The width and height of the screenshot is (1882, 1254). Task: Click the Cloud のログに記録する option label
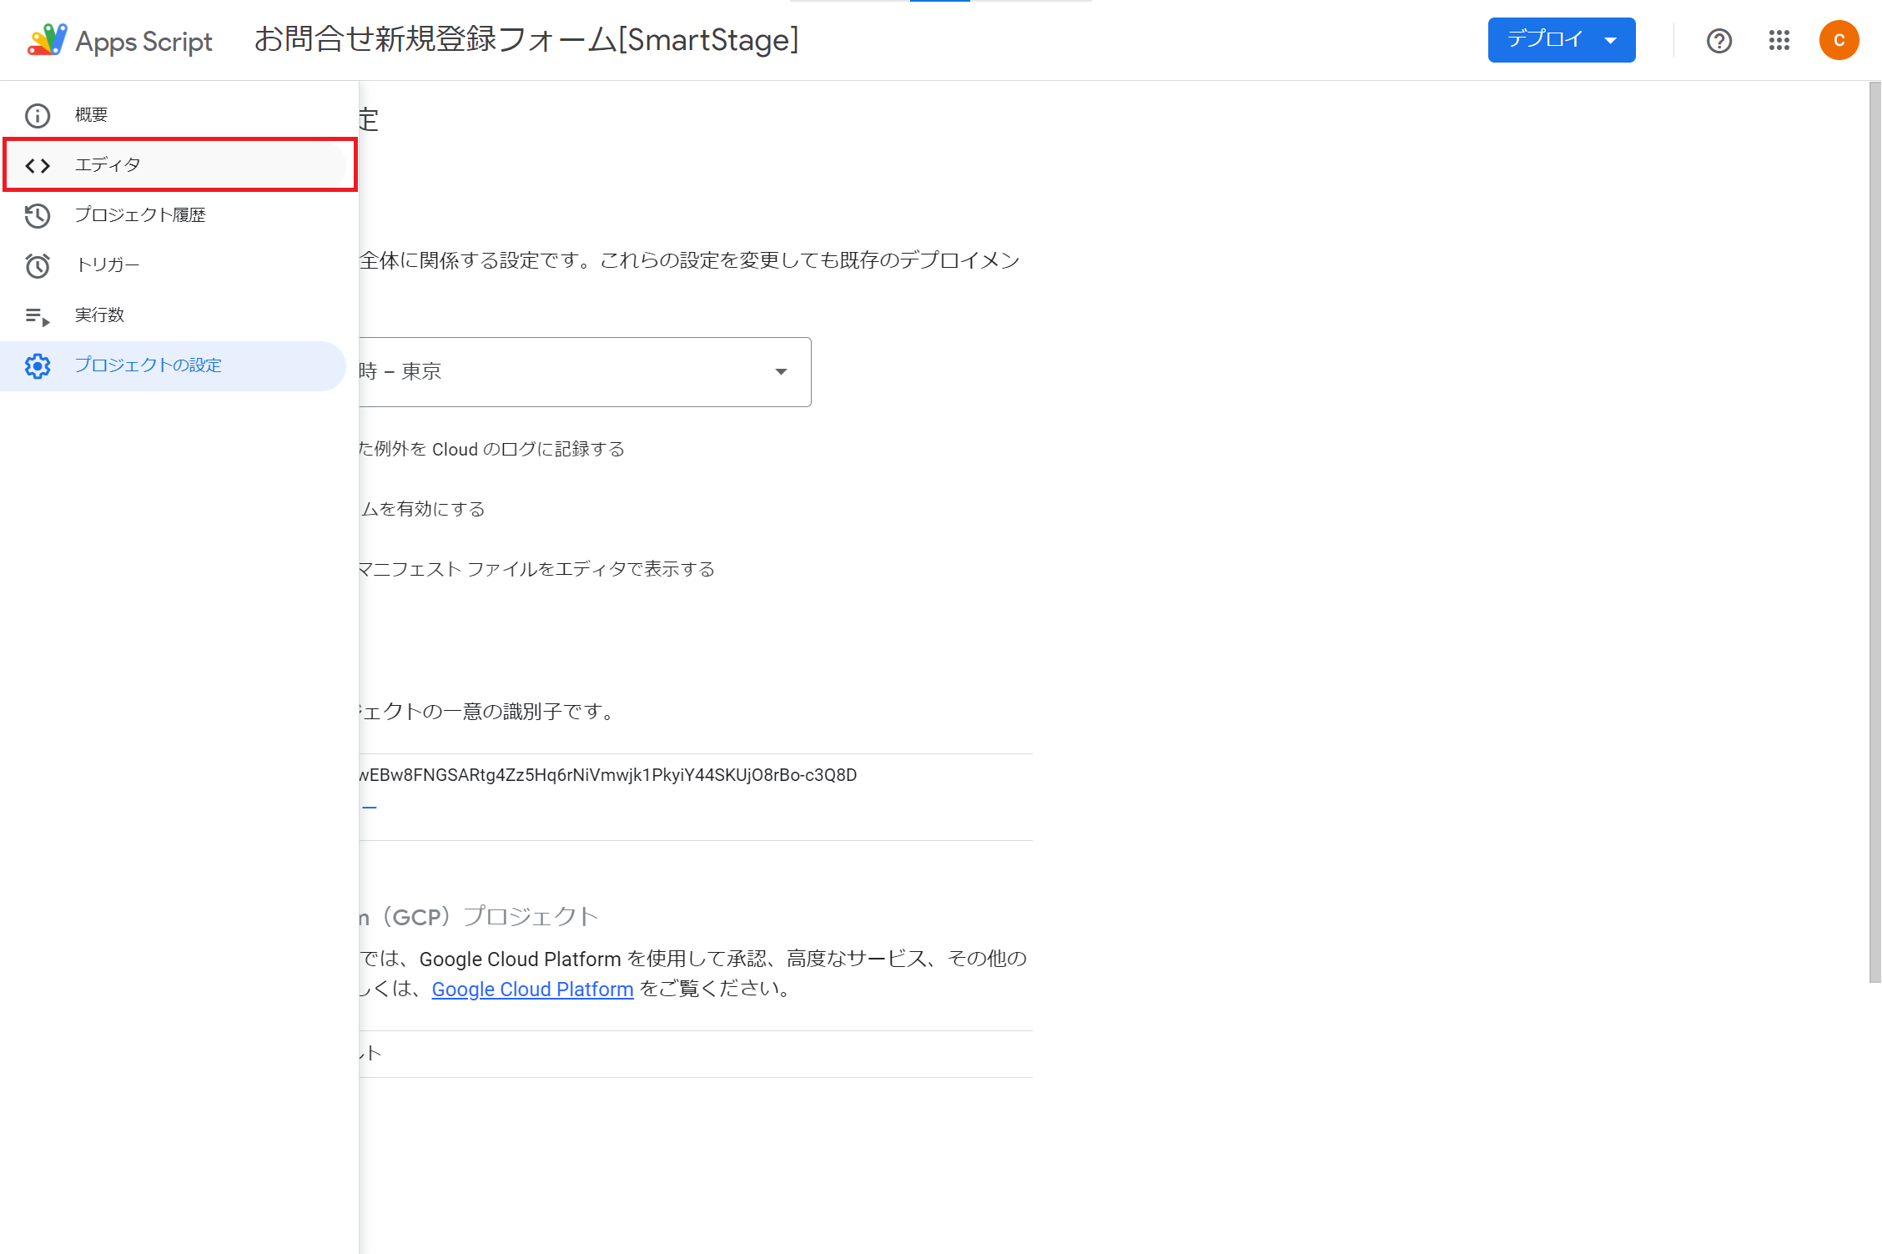coord(491,450)
